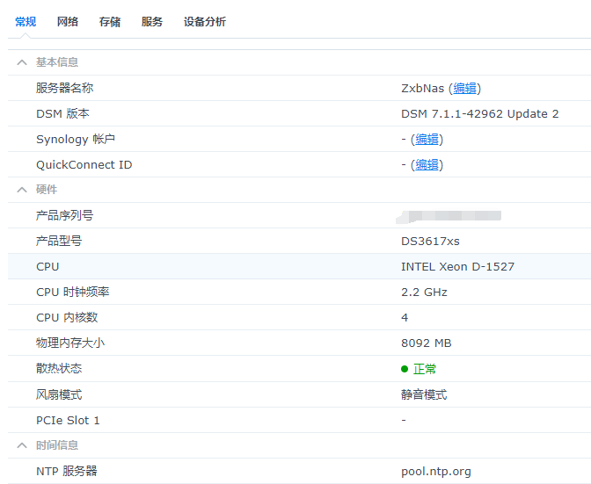This screenshot has height=484, width=591.
Task: Click the pool.ntp.org NTP server value
Action: (436, 471)
